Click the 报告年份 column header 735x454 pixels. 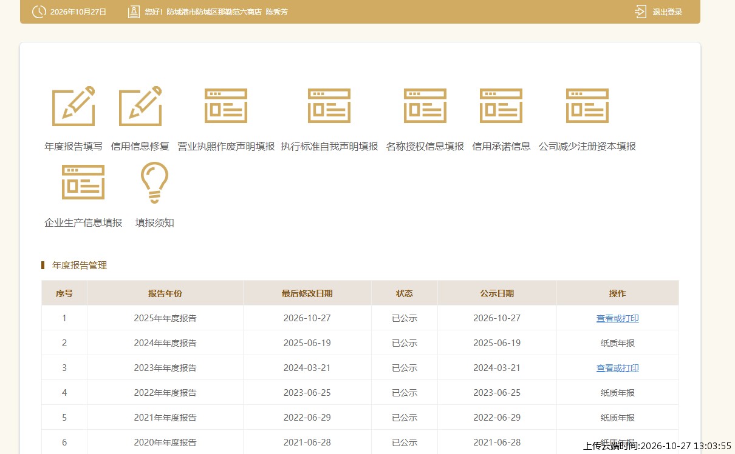coord(165,293)
